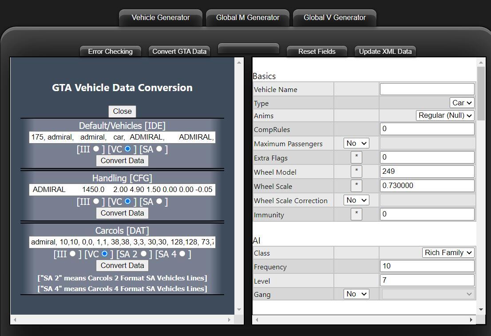This screenshot has width=491, height=336.
Task: Select VC radio for Carcols DAT
Action: point(104,254)
